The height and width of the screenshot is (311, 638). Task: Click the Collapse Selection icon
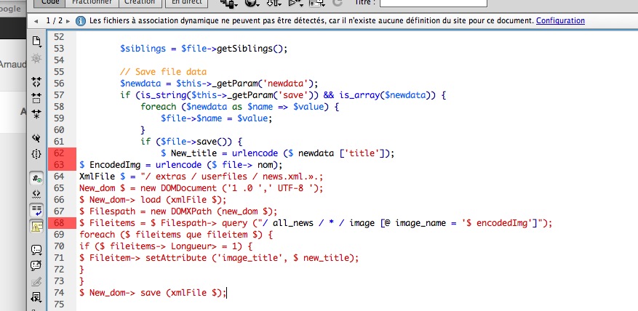tap(36, 98)
